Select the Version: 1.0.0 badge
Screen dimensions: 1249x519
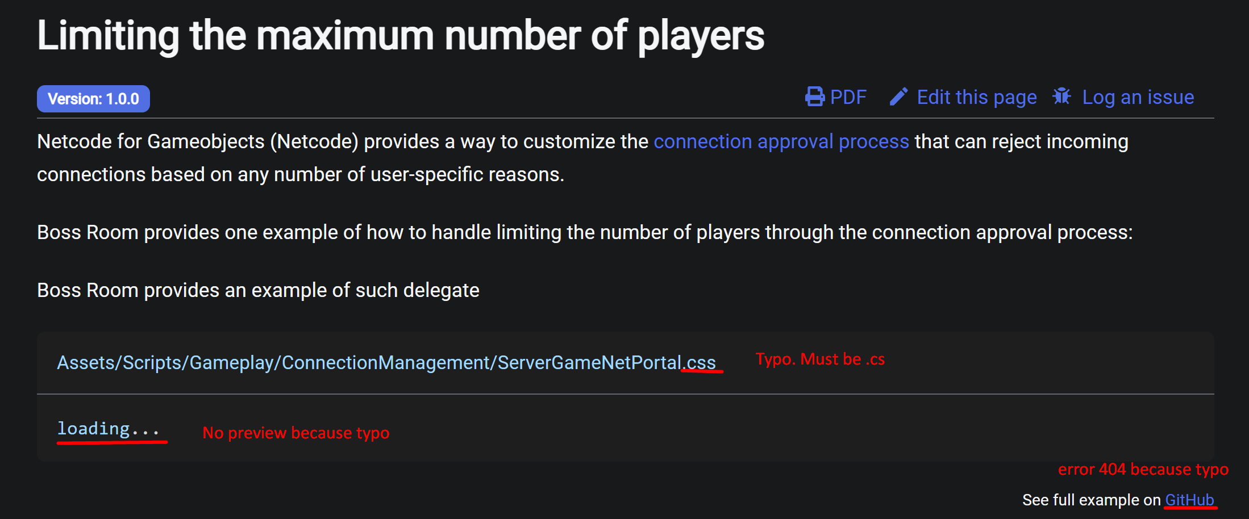tap(93, 98)
